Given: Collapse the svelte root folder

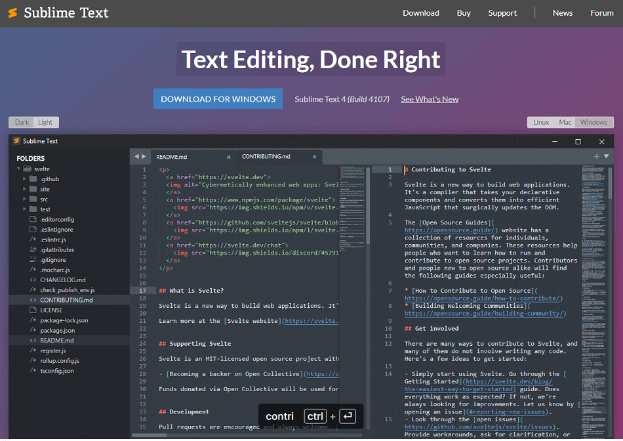Looking at the screenshot, I should click(x=18, y=169).
